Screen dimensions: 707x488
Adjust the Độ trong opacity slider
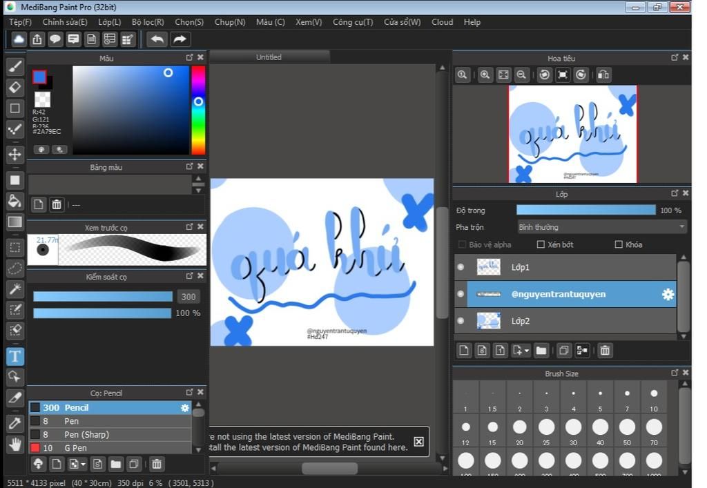[x=585, y=210]
